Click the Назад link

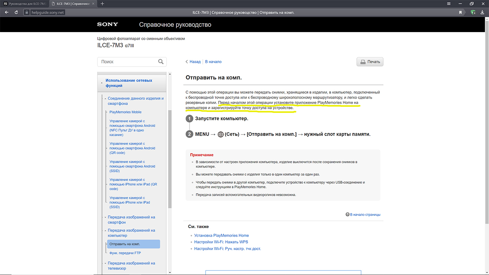coord(195,61)
